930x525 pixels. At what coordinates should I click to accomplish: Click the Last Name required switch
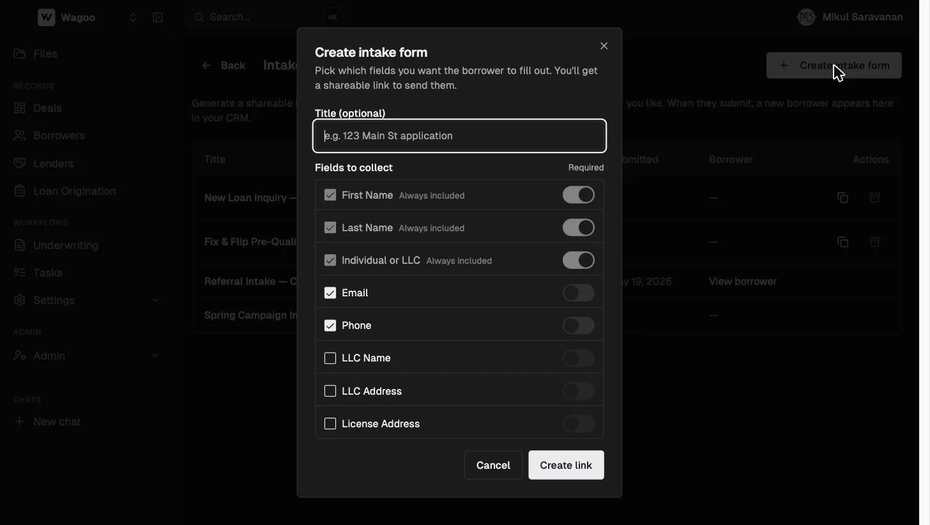pyautogui.click(x=578, y=227)
